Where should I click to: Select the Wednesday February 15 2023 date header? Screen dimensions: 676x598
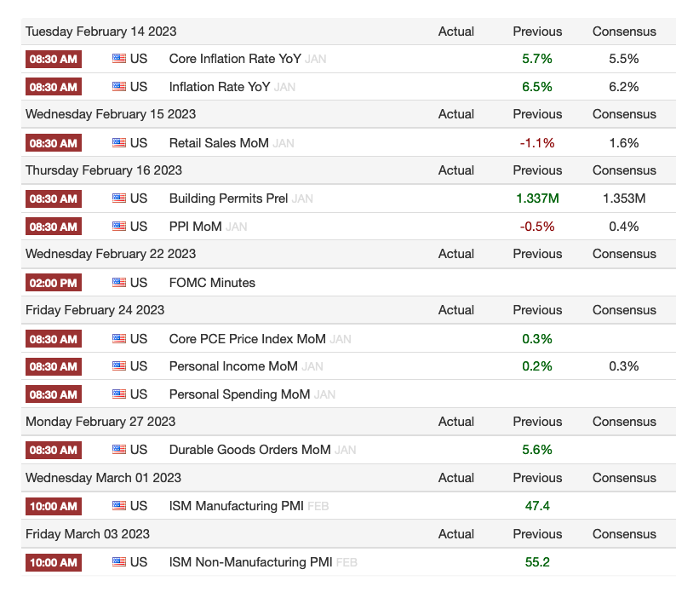click(111, 114)
